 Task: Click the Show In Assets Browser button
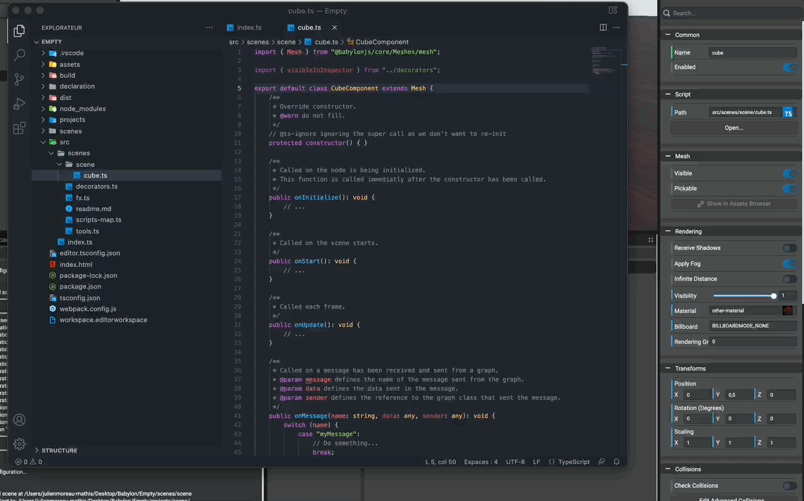point(733,203)
